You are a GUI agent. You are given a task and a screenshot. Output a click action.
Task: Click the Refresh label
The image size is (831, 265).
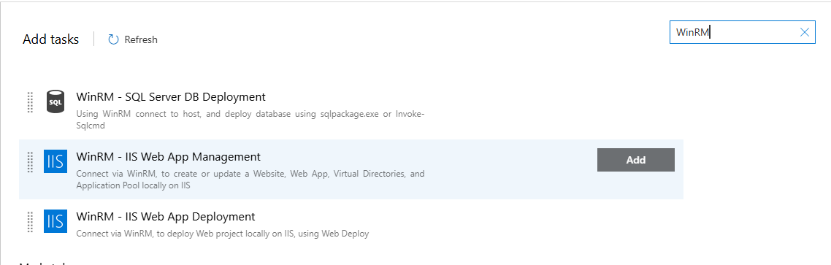[140, 39]
